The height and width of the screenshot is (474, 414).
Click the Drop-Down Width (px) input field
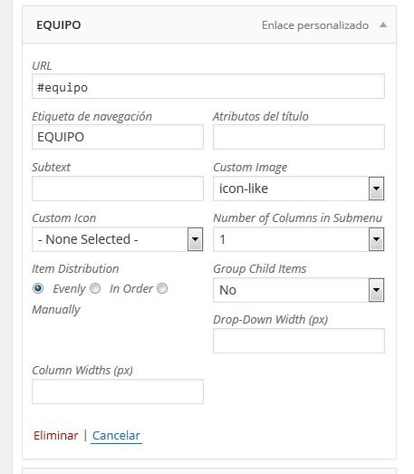coord(299,341)
